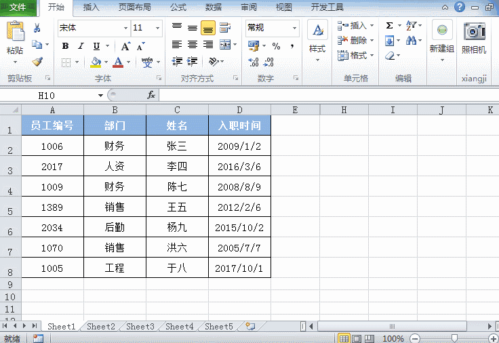Open the 宋体 font name dropdown
The image size is (499, 343).
click(125, 28)
